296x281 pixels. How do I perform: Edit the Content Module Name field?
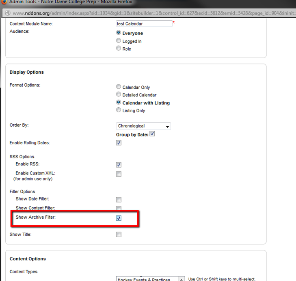point(144,23)
